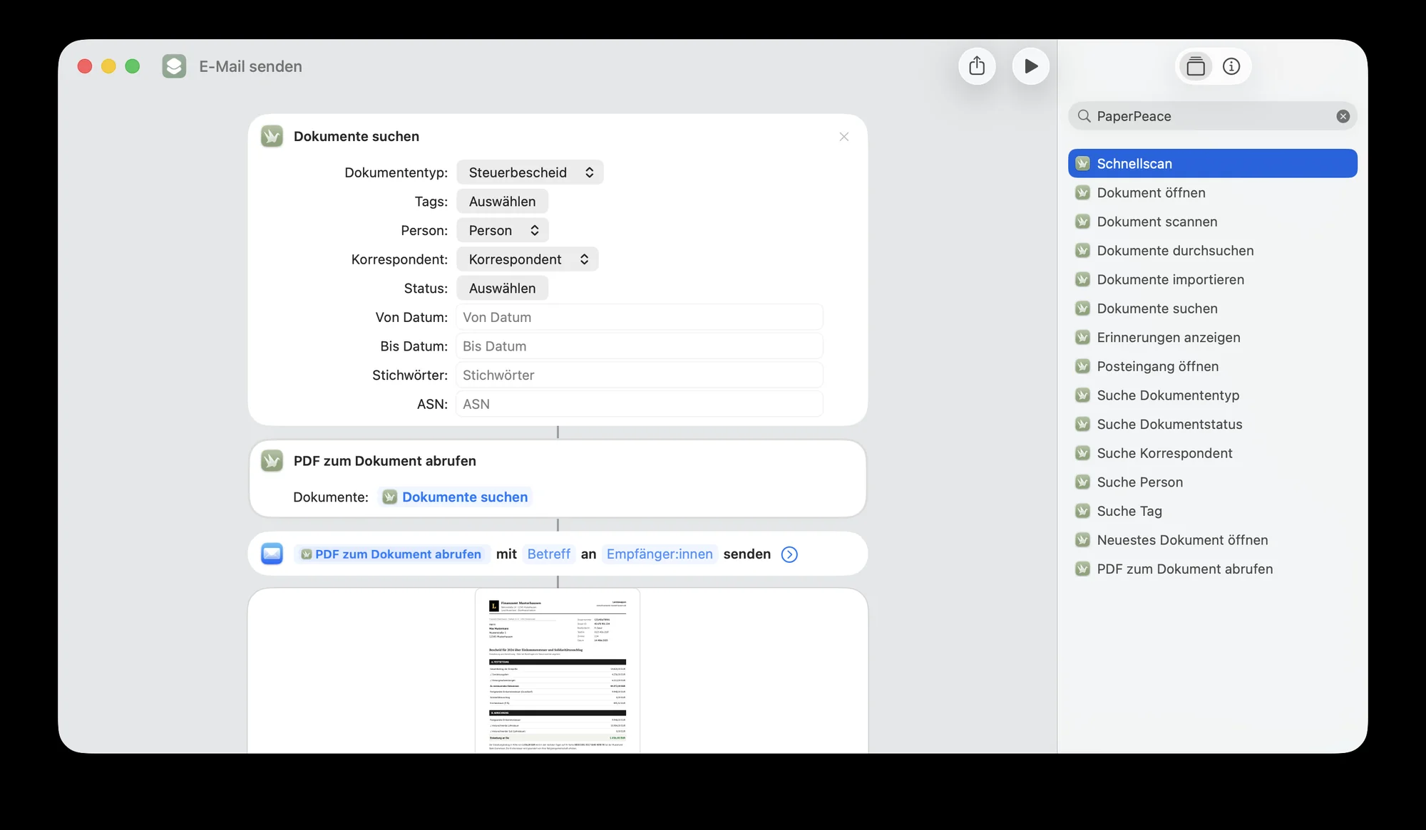
Task: Select Dokument öffnen in the action list
Action: coord(1212,192)
